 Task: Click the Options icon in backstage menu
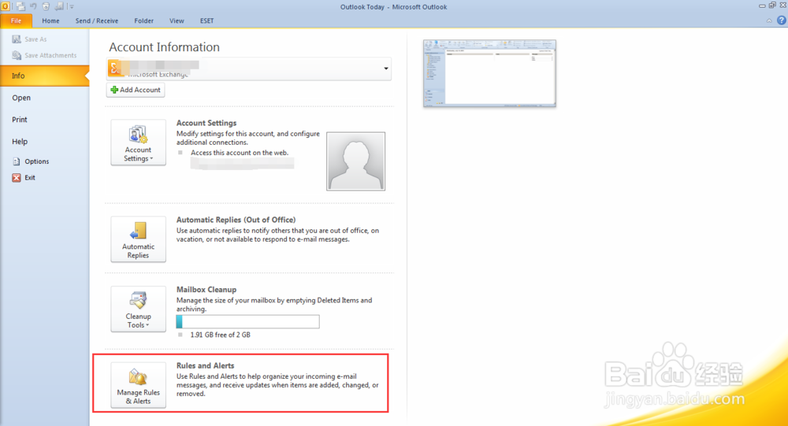17,161
